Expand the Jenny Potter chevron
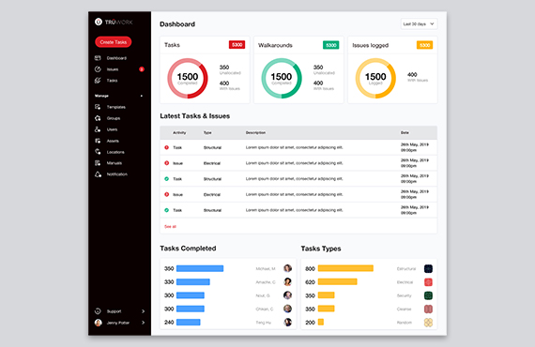The height and width of the screenshot is (347, 535). 143,323
